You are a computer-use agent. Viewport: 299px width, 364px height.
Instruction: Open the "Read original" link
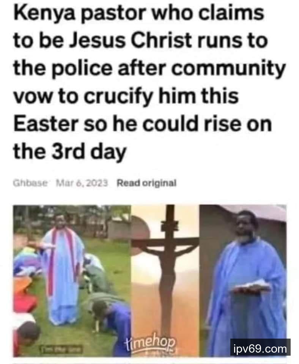(x=146, y=183)
